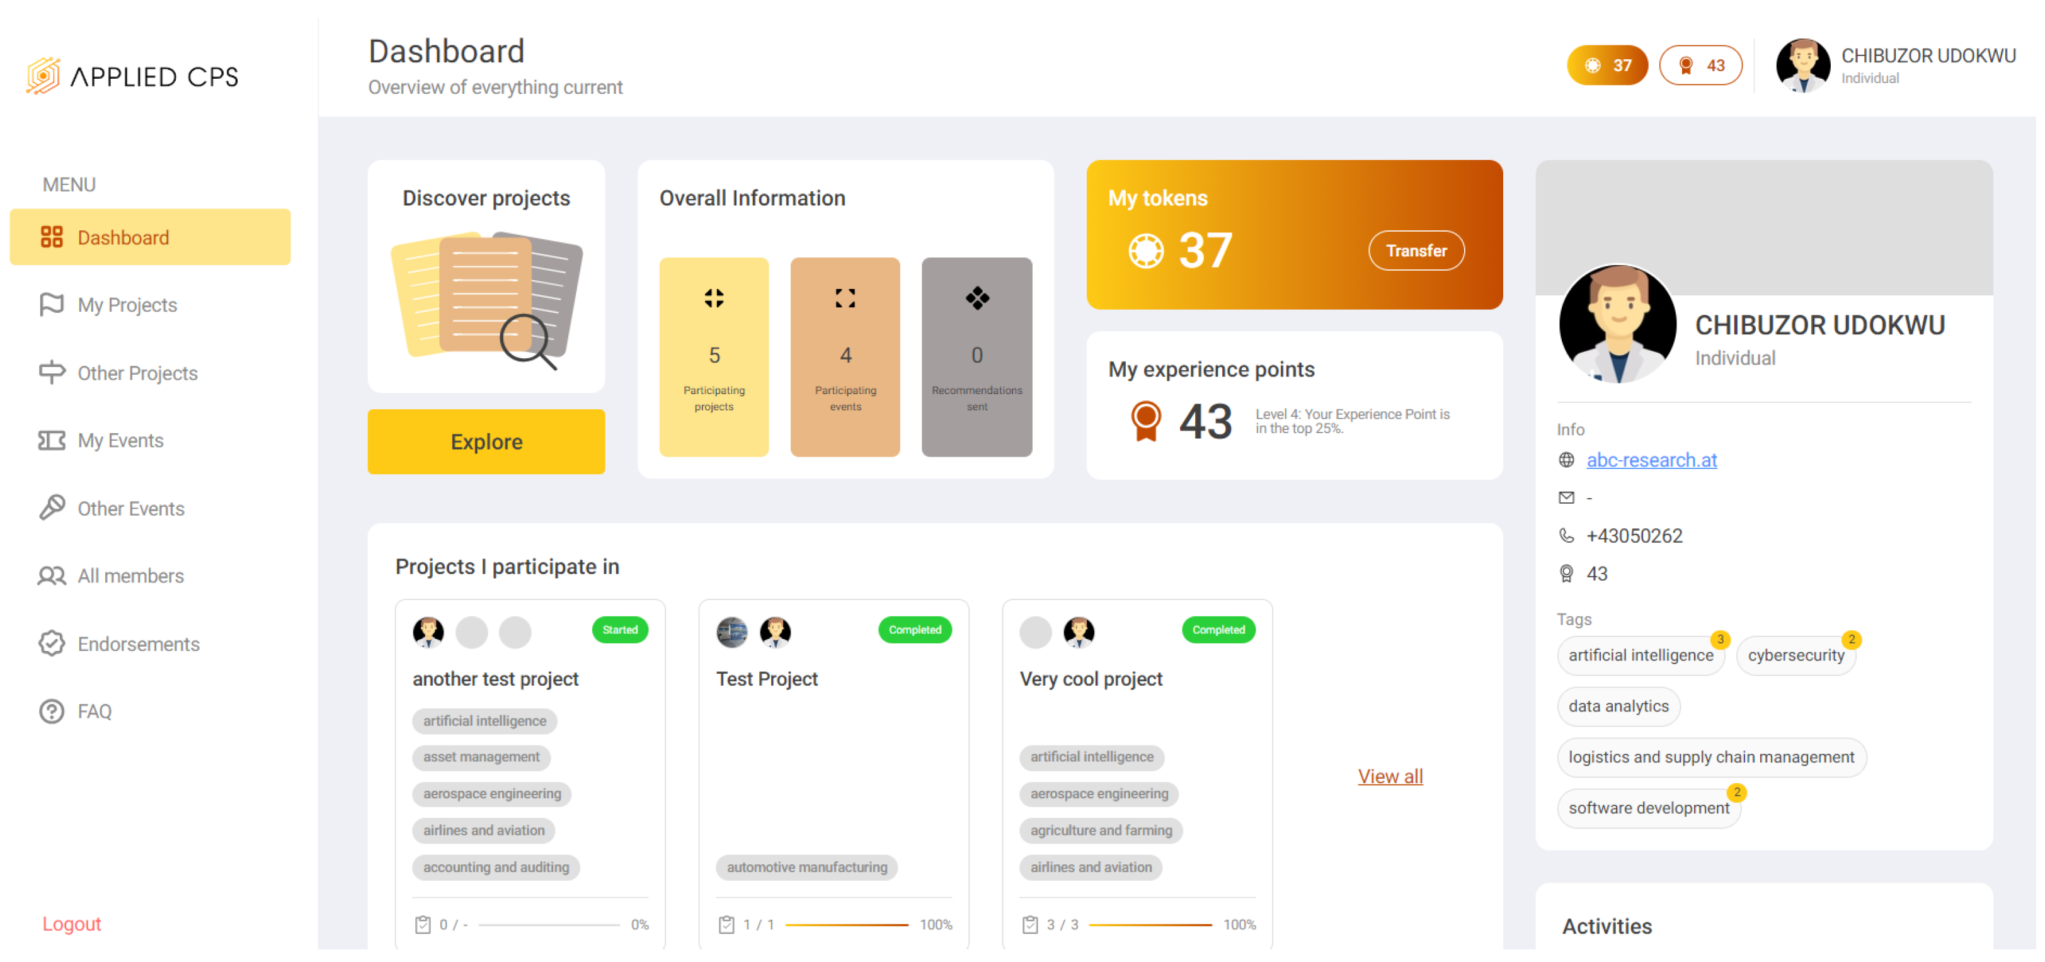Open My Projects from sidebar menu

[127, 305]
